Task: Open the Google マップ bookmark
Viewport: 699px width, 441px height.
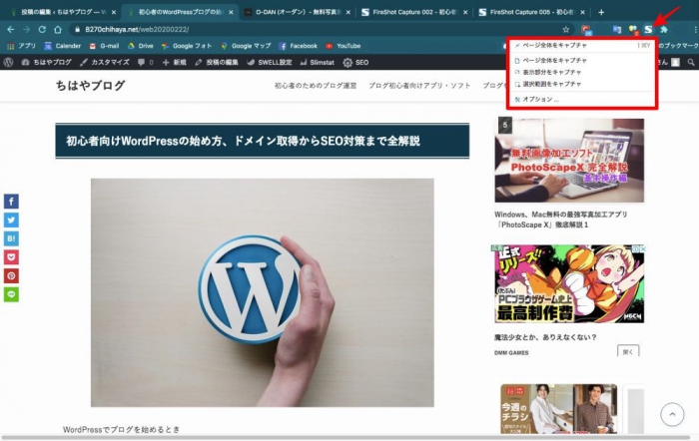Action: click(x=246, y=46)
